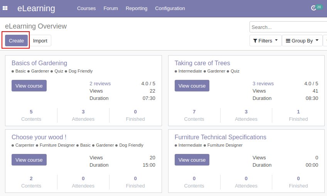Open 1 Finished of Taking care of Trees
This screenshot has height=196, width=327.
298,115
